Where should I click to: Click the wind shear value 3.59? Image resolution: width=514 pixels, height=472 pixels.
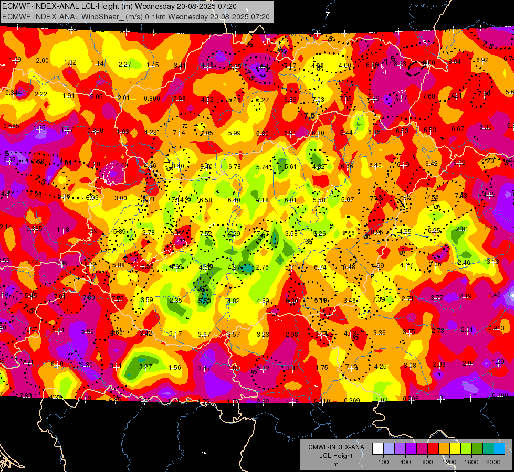pos(147,299)
